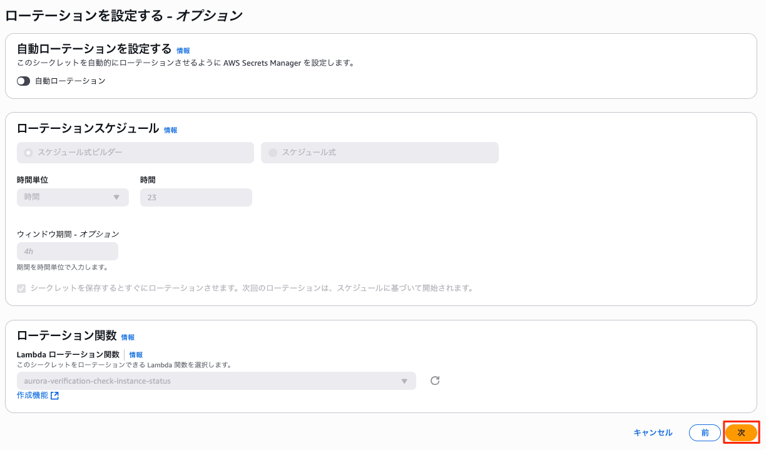This screenshot has height=450, width=766.
Task: Click the ウィンドウ期間 input field showing 4h
Action: coord(68,252)
